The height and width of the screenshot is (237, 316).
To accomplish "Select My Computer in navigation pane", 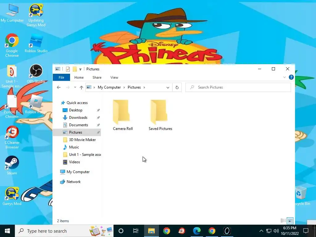I will click(78, 172).
